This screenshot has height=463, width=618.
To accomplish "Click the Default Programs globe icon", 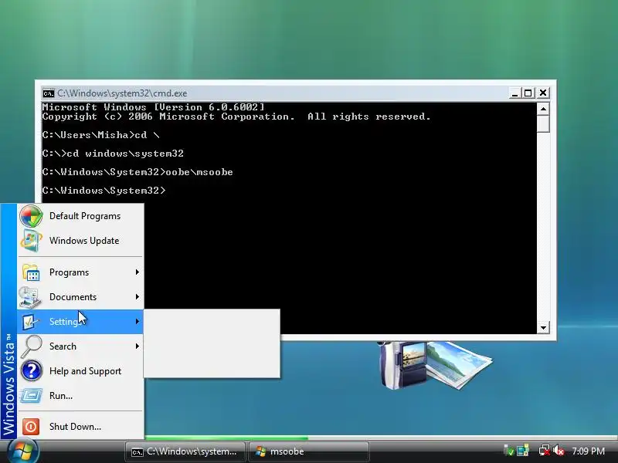I will pyautogui.click(x=31, y=216).
